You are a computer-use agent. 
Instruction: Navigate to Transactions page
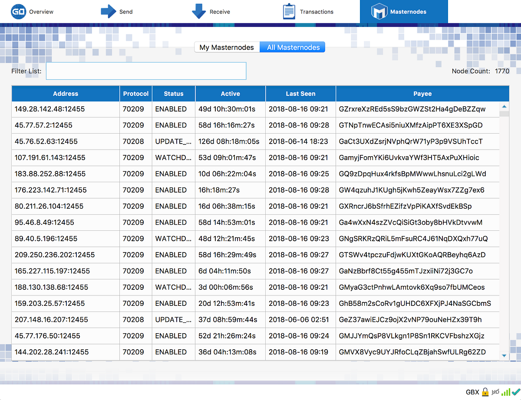[x=316, y=12]
